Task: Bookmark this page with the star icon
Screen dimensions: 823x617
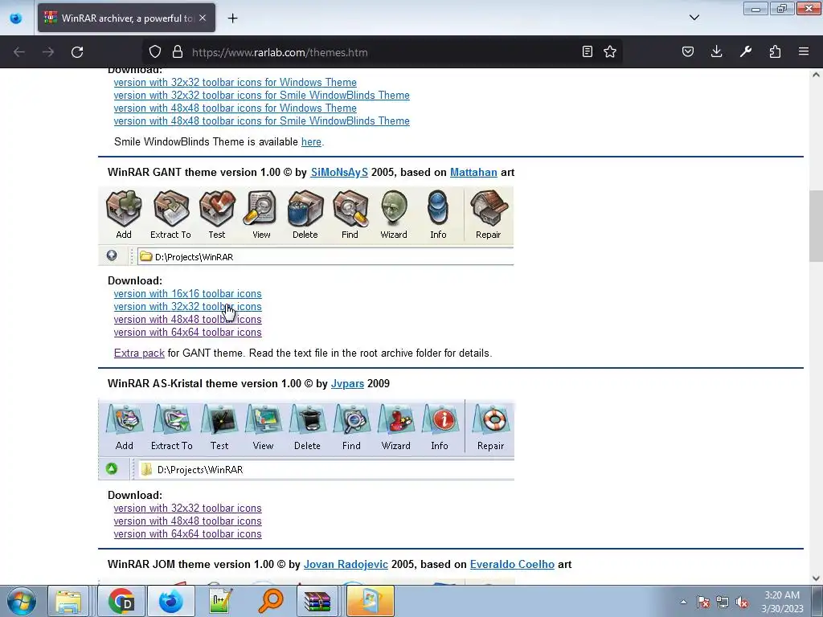Action: click(610, 52)
